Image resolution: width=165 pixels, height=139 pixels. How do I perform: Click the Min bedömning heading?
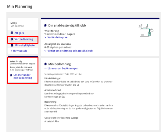point(59,64)
